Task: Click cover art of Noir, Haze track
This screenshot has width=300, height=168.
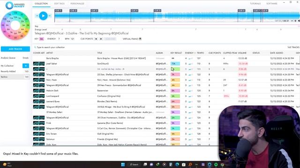Action: pos(39,80)
